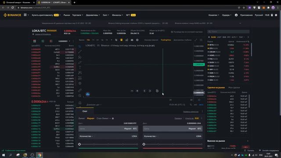
Task: Select the BUSD market filter tab
Action: (x=213, y=37)
